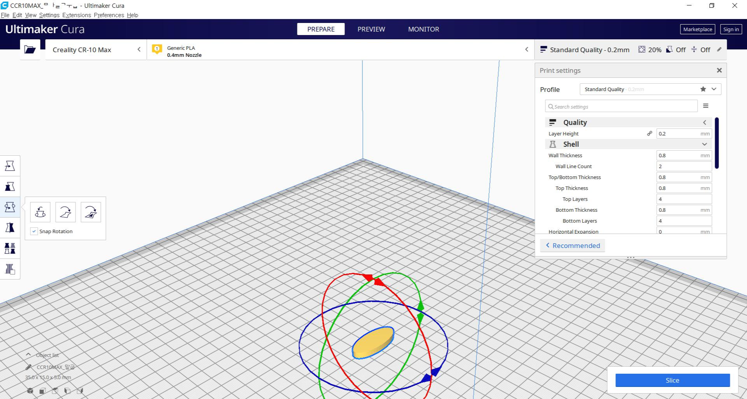This screenshot has height=399, width=747.
Task: Collapse the Shell settings section
Action: tap(628, 144)
